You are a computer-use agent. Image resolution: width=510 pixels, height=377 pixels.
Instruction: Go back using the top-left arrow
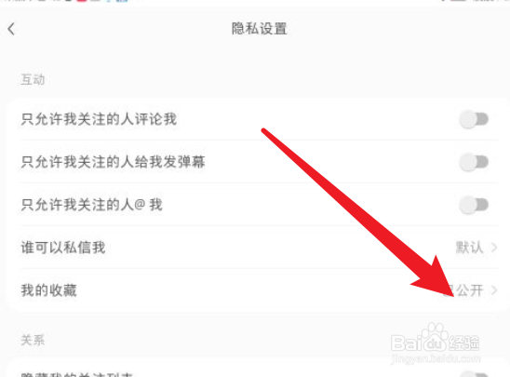point(11,29)
